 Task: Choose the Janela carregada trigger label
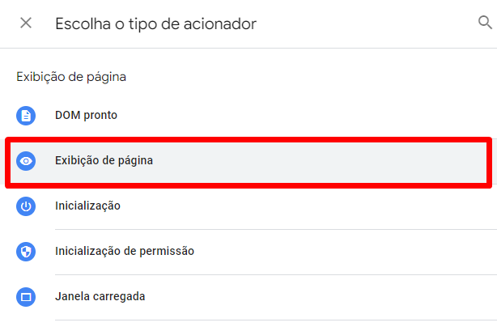tap(100, 296)
